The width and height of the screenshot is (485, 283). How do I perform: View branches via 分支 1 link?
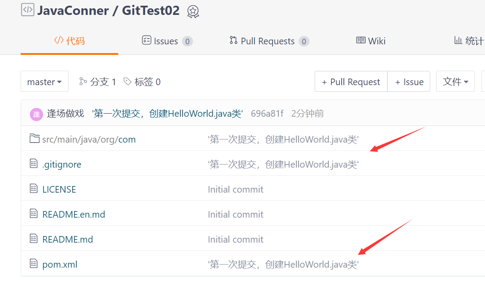[x=98, y=82]
